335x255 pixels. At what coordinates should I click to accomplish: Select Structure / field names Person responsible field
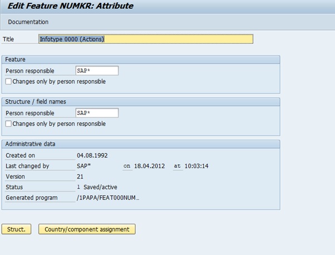point(97,113)
